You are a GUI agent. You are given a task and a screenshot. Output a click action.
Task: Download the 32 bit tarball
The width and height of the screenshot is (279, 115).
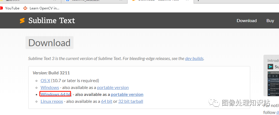coord(131,101)
